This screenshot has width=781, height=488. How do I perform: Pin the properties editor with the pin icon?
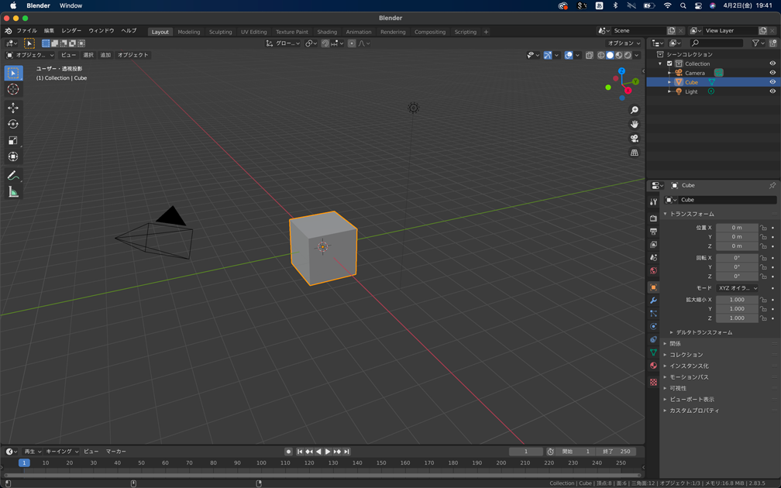click(772, 185)
